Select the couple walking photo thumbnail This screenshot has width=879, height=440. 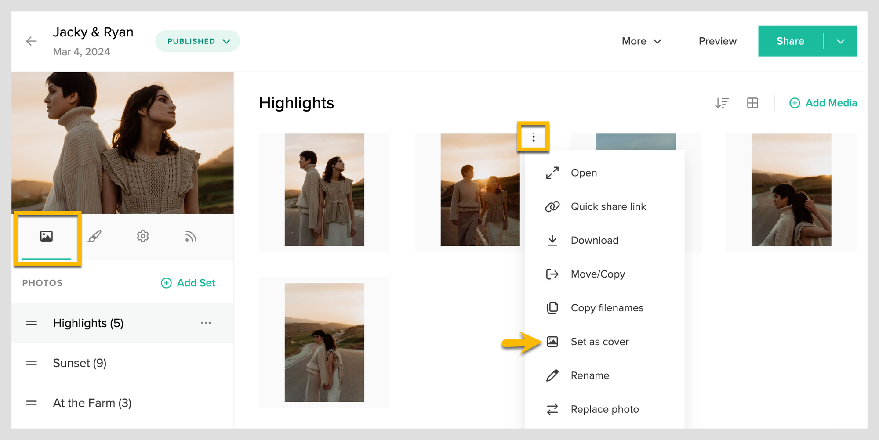pos(480,190)
